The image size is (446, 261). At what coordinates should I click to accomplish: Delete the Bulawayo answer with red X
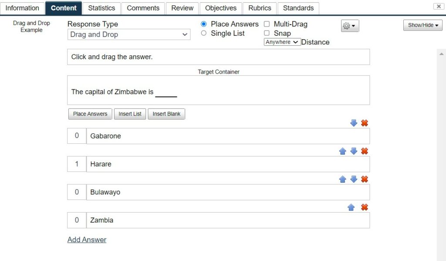point(365,179)
